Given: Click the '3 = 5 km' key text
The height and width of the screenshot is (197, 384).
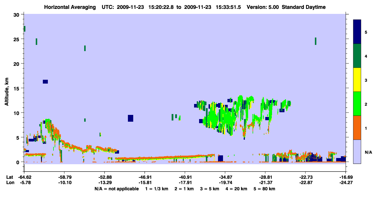Looking at the screenshot, I should 209,189.
